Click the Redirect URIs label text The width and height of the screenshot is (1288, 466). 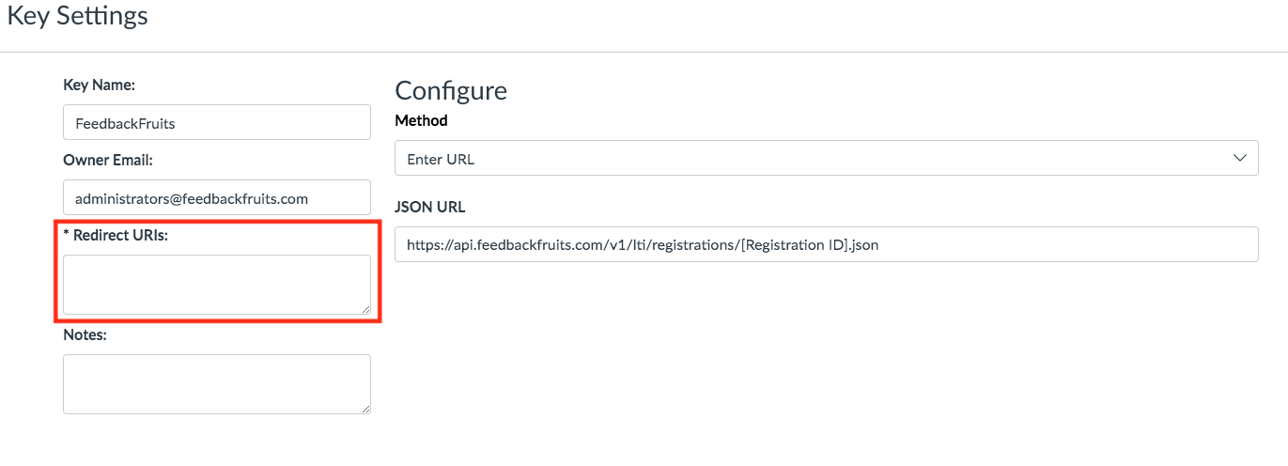(120, 235)
